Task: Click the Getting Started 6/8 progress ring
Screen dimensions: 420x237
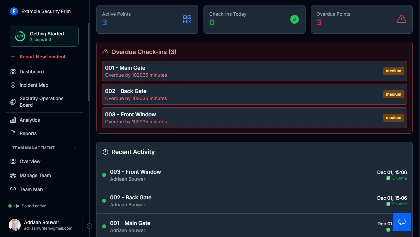Action: pos(20,36)
